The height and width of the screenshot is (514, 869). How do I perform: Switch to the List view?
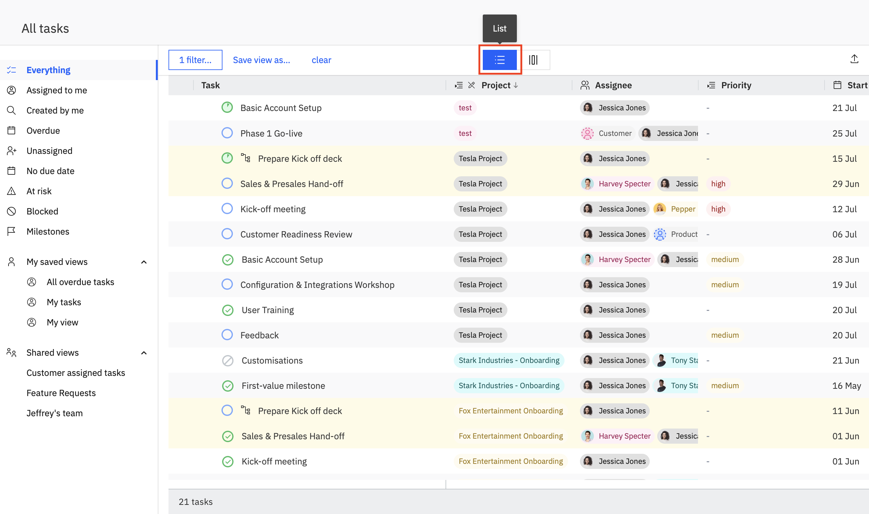coord(499,60)
